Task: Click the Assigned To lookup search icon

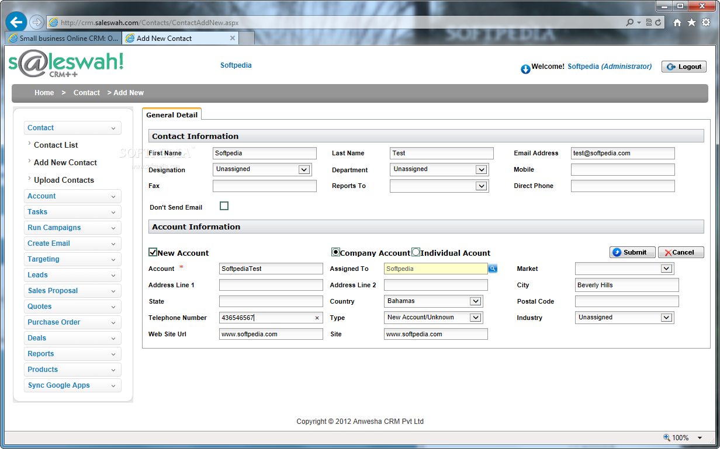Action: pos(493,269)
